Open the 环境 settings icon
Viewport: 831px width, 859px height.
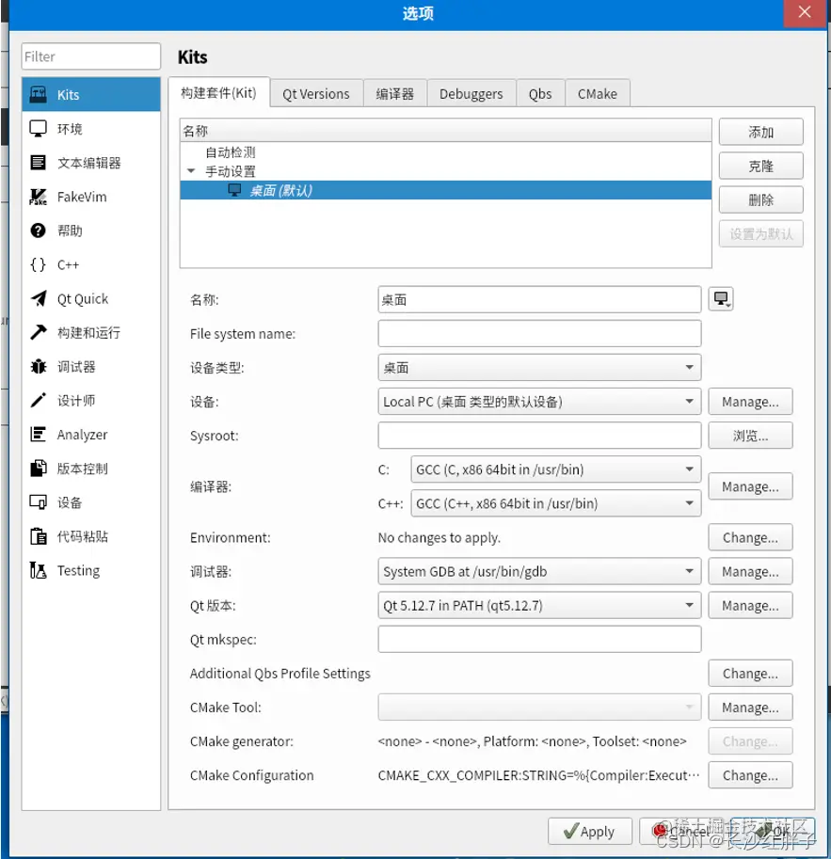coord(38,129)
